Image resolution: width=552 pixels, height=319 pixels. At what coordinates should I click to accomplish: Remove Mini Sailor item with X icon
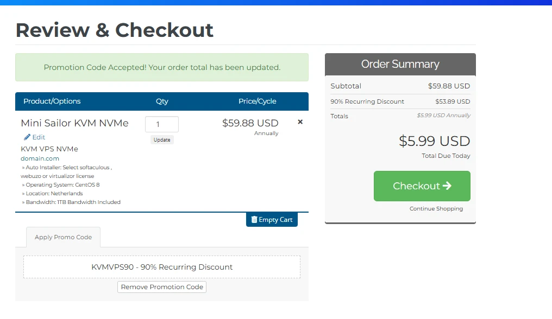(x=300, y=122)
